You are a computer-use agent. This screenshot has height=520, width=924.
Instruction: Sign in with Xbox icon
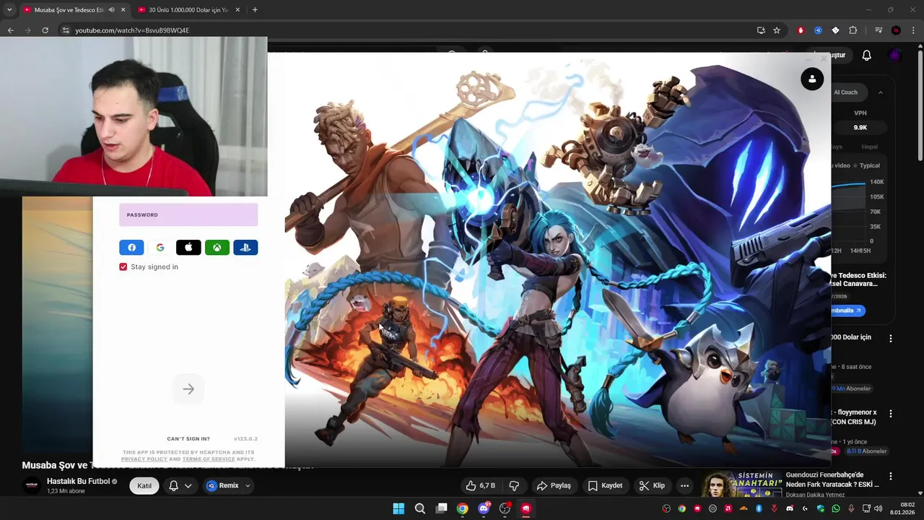pyautogui.click(x=217, y=248)
